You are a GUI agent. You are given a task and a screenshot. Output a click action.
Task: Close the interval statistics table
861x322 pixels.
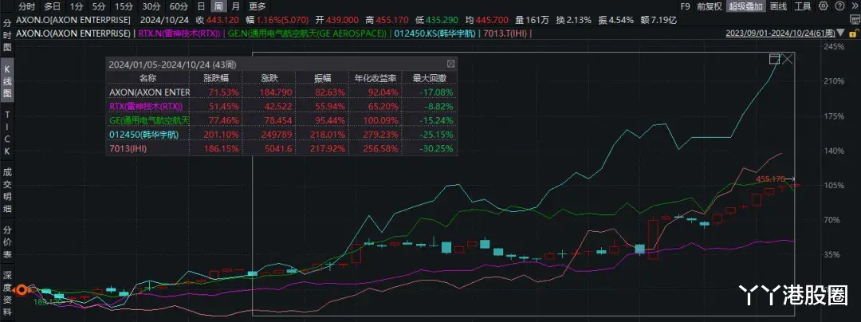(450, 64)
